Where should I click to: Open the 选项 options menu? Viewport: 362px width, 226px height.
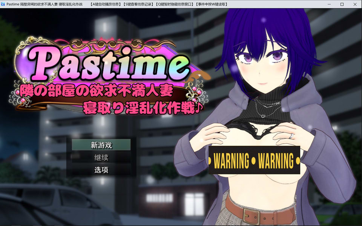[102, 170]
